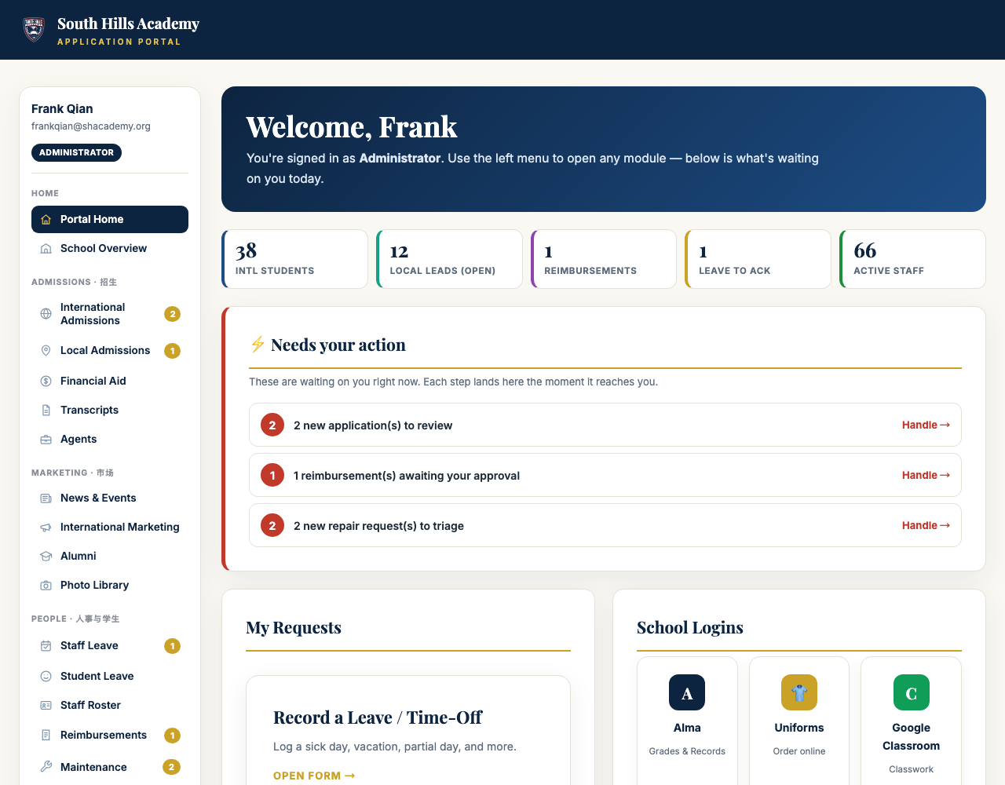Click the Frank Qian user name
1005x785 pixels.
click(x=62, y=109)
